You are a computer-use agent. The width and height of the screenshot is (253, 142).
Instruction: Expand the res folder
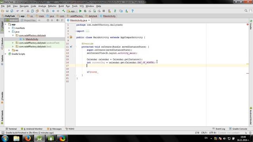(x=9, y=50)
